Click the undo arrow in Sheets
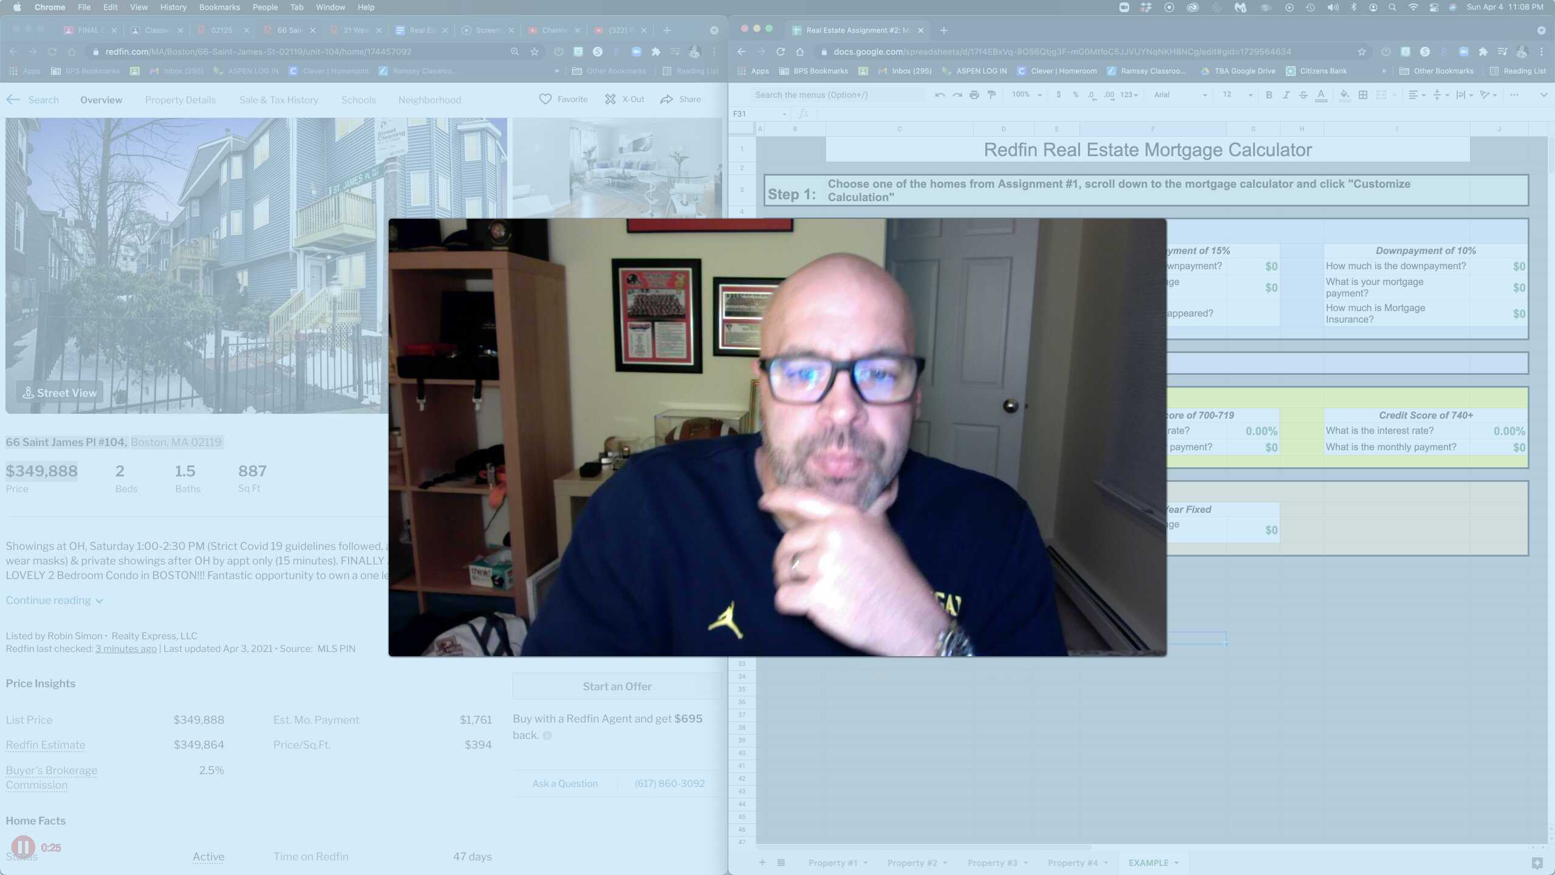Screen dimensions: 1555x875 [x=940, y=95]
